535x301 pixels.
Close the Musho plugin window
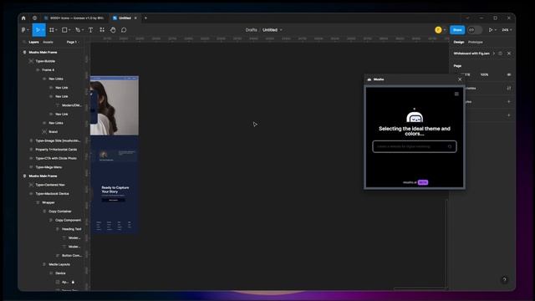(460, 79)
